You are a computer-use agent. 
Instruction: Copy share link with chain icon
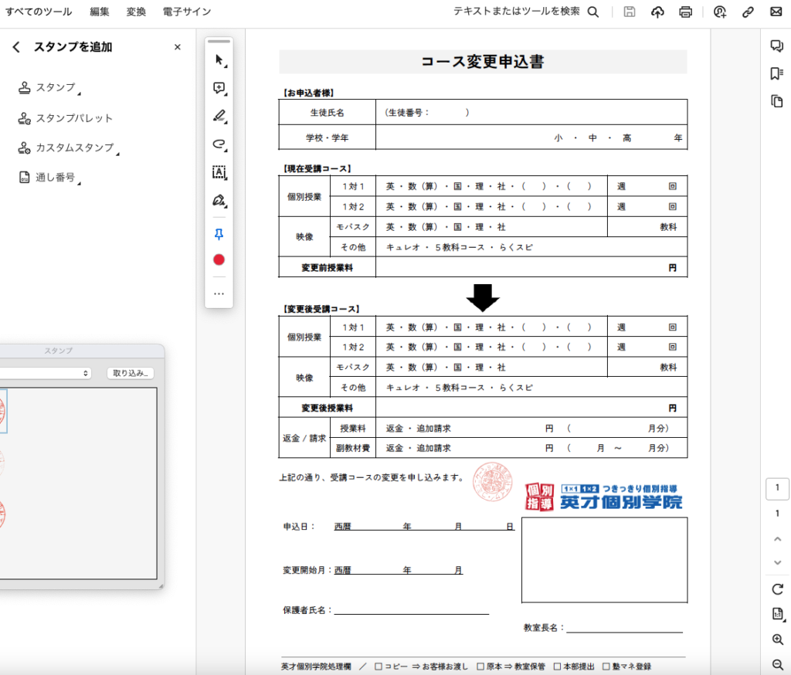[x=748, y=12]
